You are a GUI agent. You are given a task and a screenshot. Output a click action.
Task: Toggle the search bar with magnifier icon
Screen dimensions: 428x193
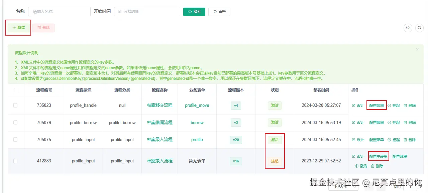pyautogui.click(x=408, y=28)
